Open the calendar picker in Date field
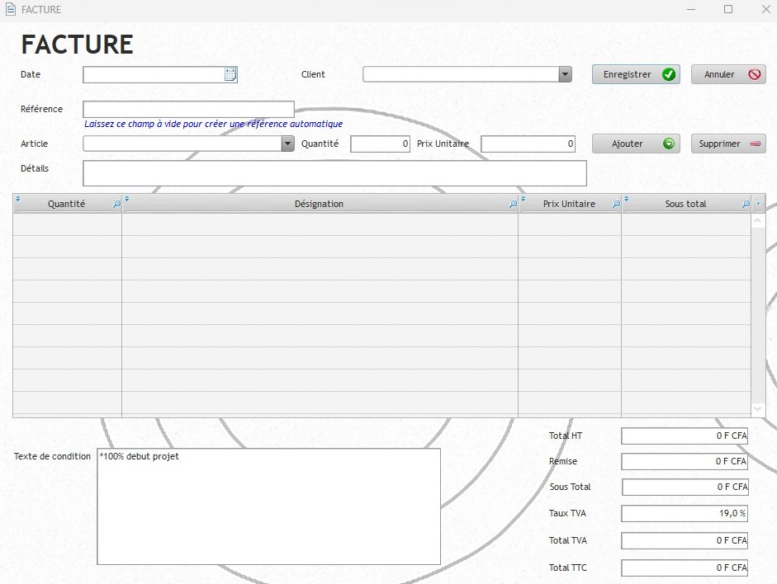777x584 pixels. pos(230,75)
